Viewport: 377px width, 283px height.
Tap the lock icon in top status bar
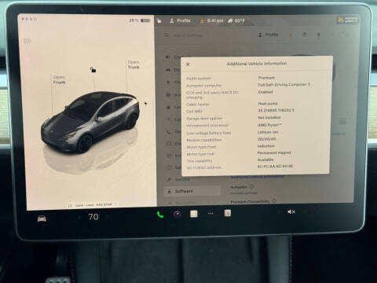(159, 21)
